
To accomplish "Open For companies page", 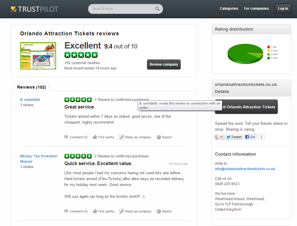I will tap(256, 9).
